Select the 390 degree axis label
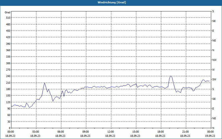This screenshot has height=139, width=222. tap(8, 44)
